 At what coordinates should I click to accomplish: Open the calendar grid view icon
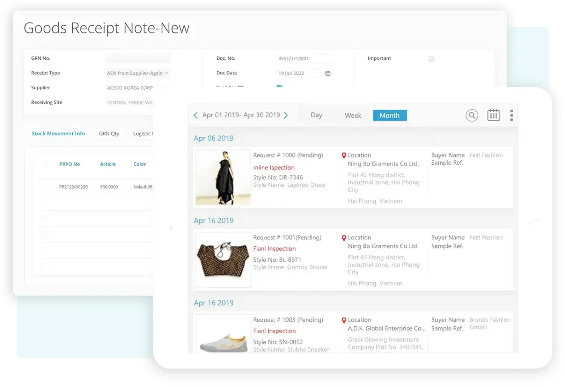coord(493,115)
